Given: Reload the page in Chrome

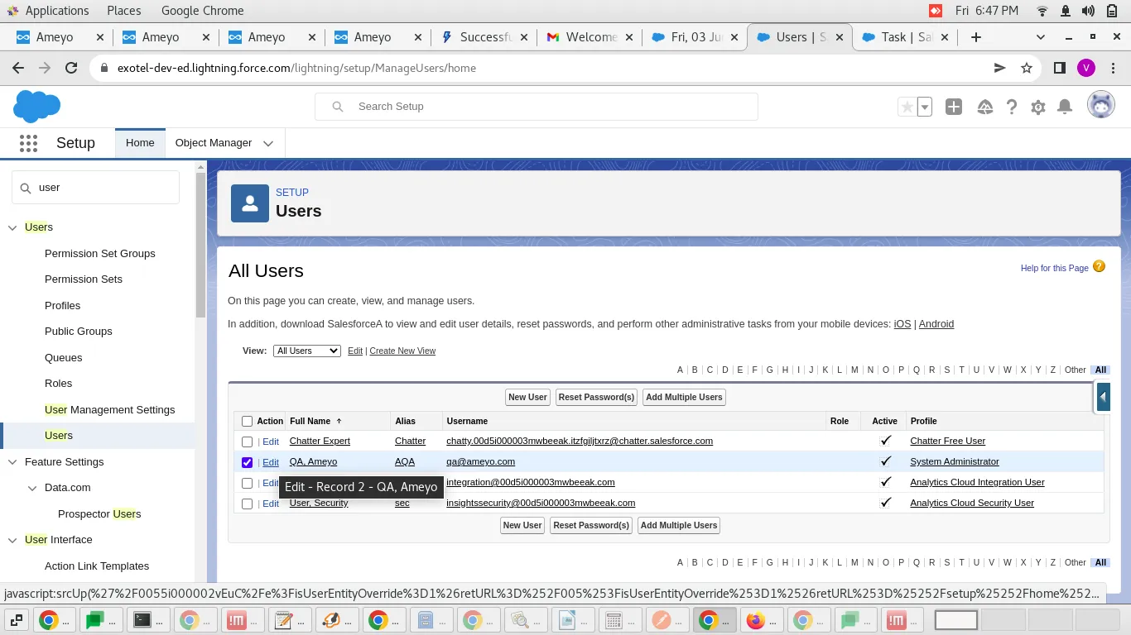Looking at the screenshot, I should [x=71, y=68].
